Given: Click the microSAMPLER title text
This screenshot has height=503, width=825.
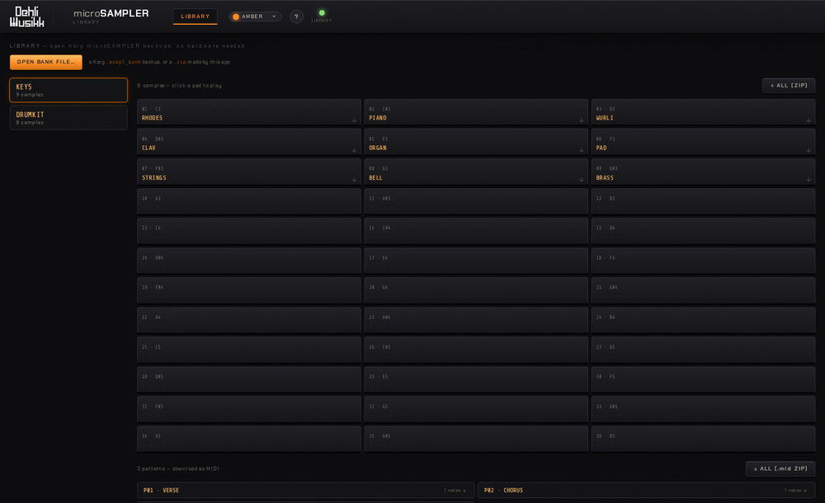Looking at the screenshot, I should (x=111, y=13).
